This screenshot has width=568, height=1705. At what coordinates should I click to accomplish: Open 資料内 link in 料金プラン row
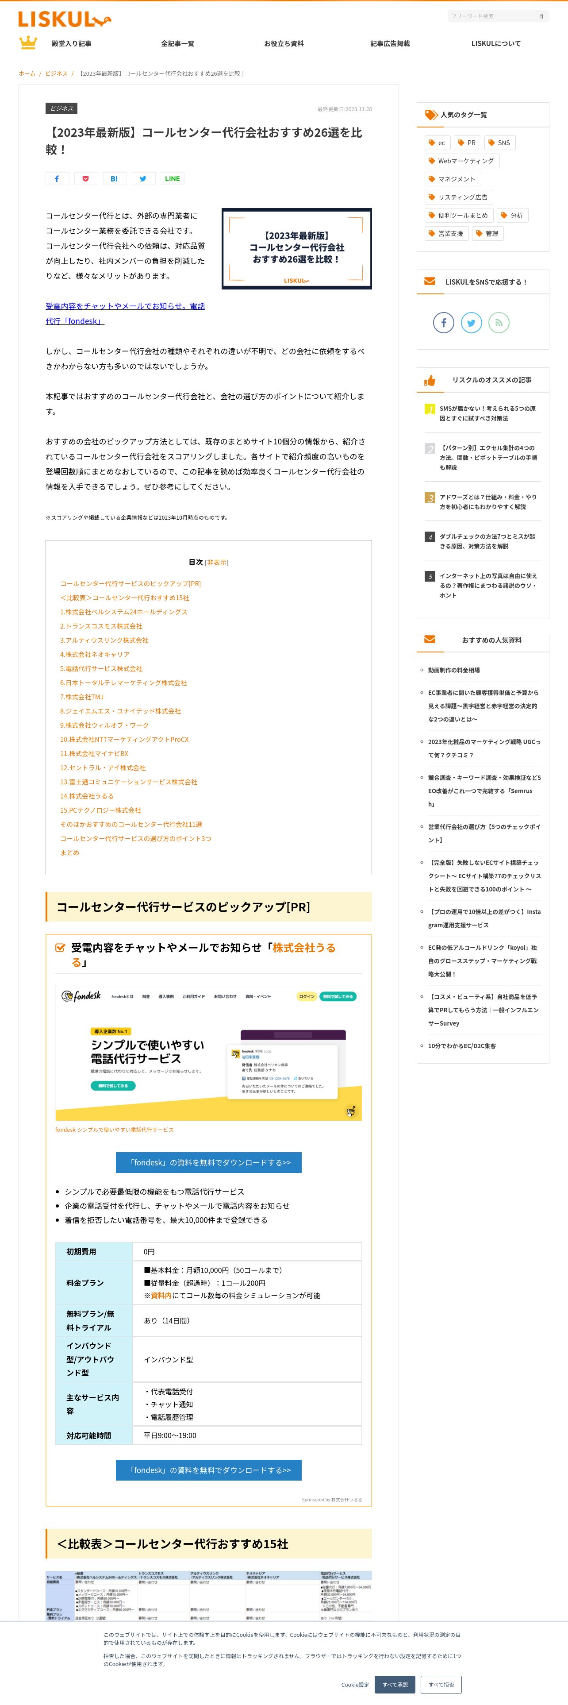161,1295
